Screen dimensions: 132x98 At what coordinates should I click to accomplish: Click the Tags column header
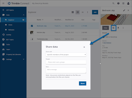[94, 20]
